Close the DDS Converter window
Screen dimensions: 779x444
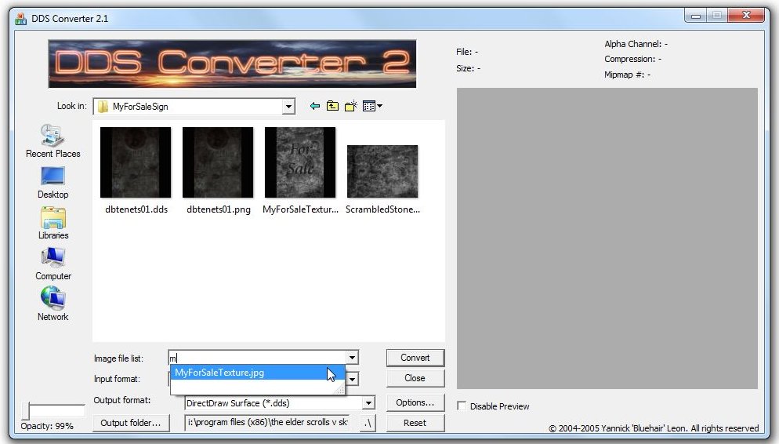point(746,16)
